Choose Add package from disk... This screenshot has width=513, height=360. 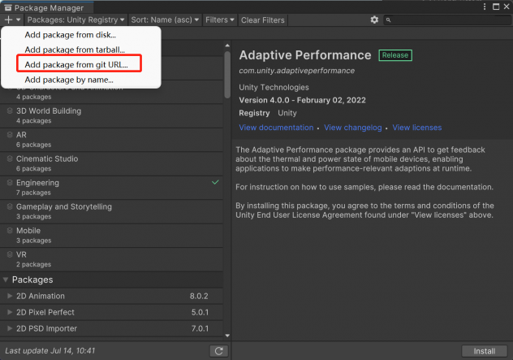(x=71, y=35)
